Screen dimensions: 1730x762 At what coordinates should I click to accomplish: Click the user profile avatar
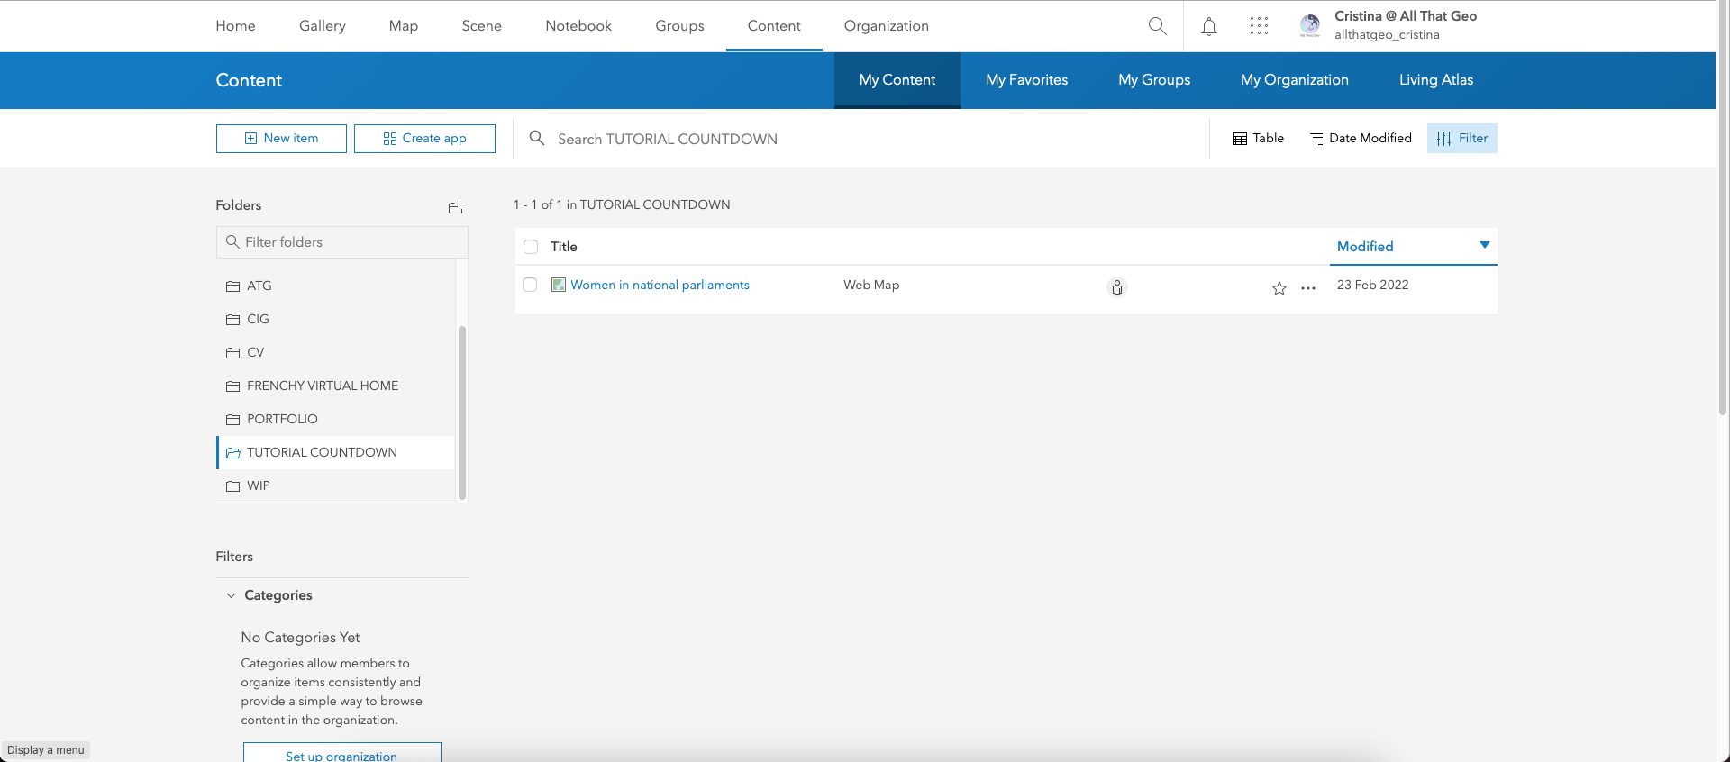[x=1310, y=25]
